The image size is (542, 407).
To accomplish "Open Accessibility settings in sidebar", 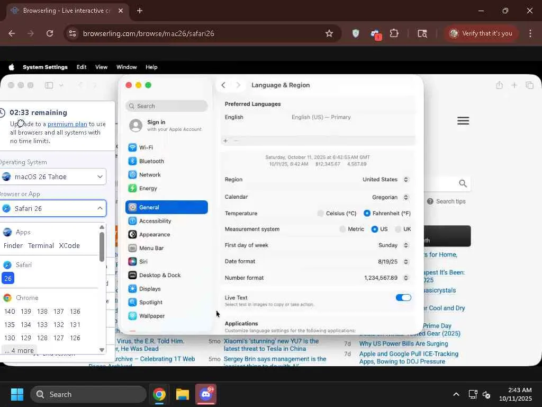I will 166,221.
